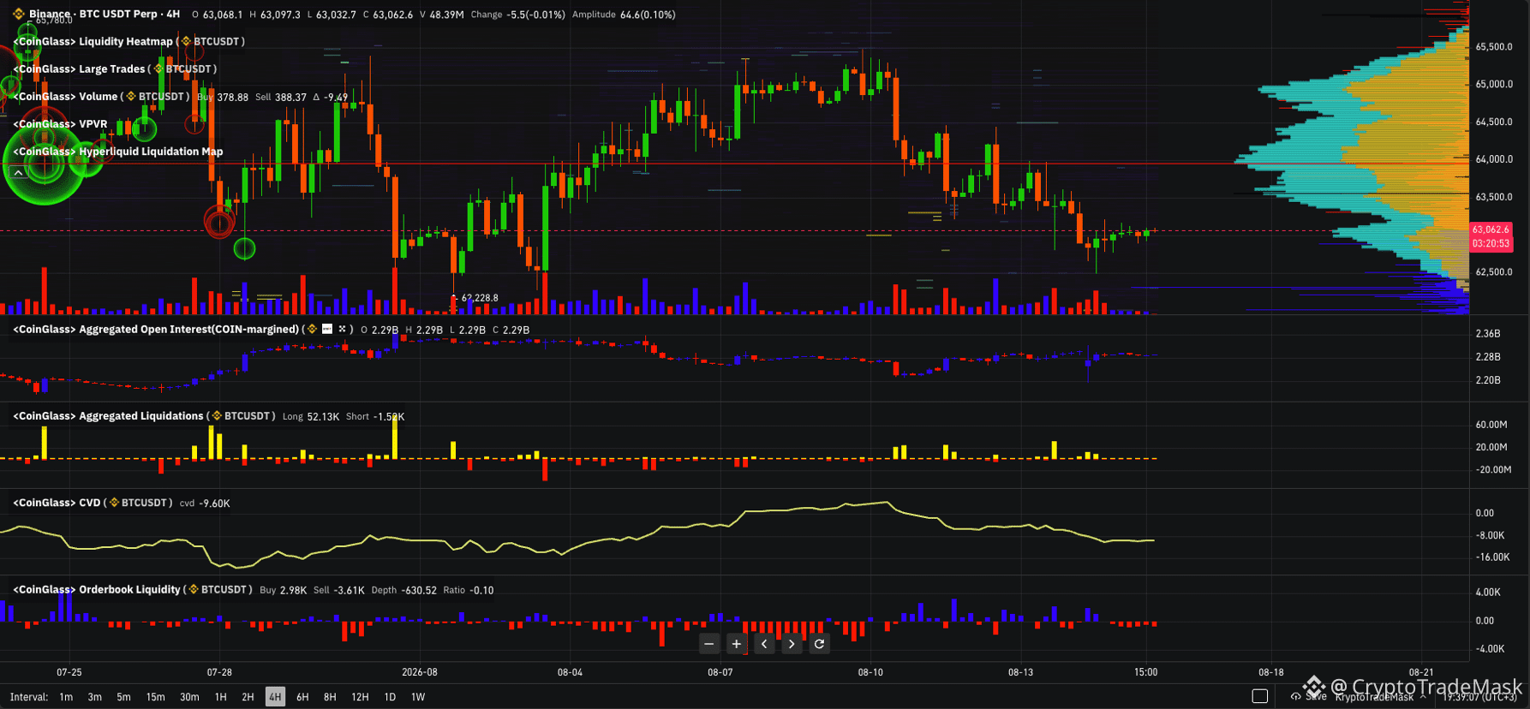Switch interval to 5m
The height and width of the screenshot is (709, 1530).
point(124,697)
